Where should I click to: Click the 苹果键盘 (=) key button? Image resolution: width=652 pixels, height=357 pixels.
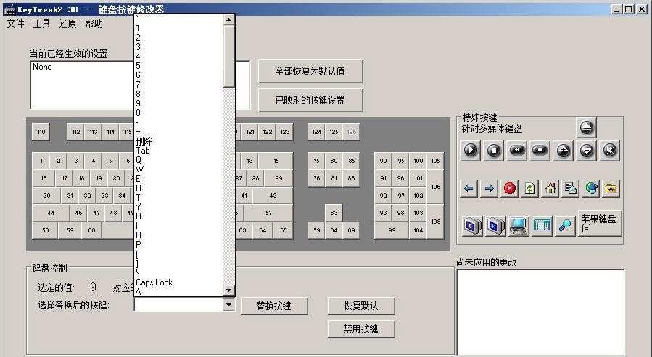(600, 223)
